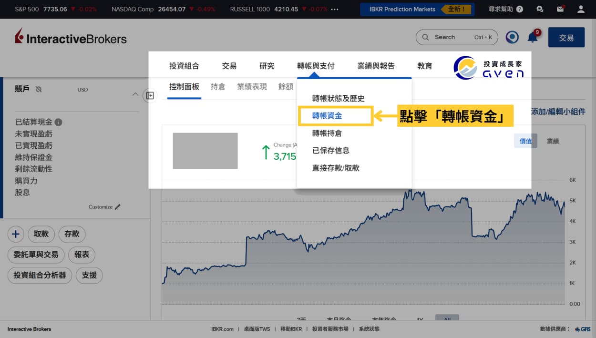Viewport: 596px width, 338px height.
Task: Switch to the 餘額 tab
Action: (286, 87)
